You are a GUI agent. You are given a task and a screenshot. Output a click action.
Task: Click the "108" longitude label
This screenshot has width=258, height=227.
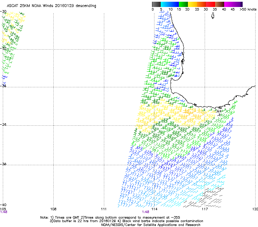[x=53, y=209]
